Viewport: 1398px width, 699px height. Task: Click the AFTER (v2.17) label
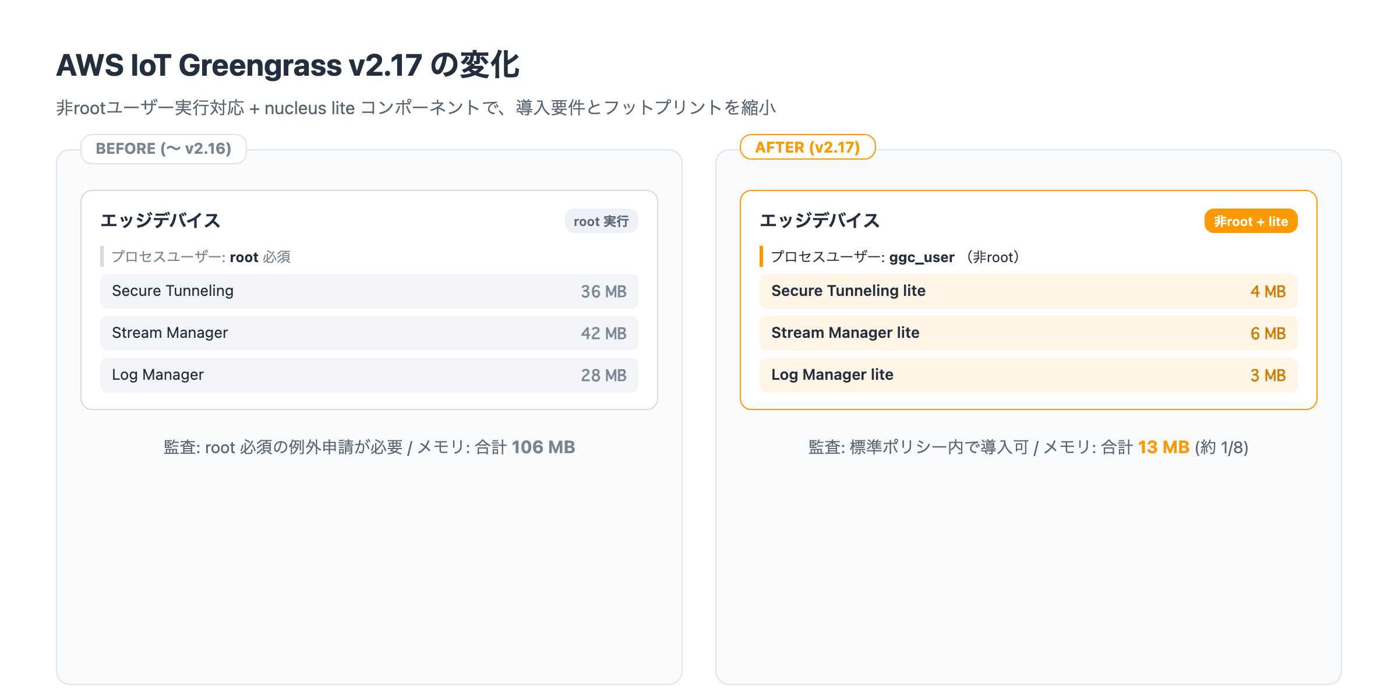807,147
